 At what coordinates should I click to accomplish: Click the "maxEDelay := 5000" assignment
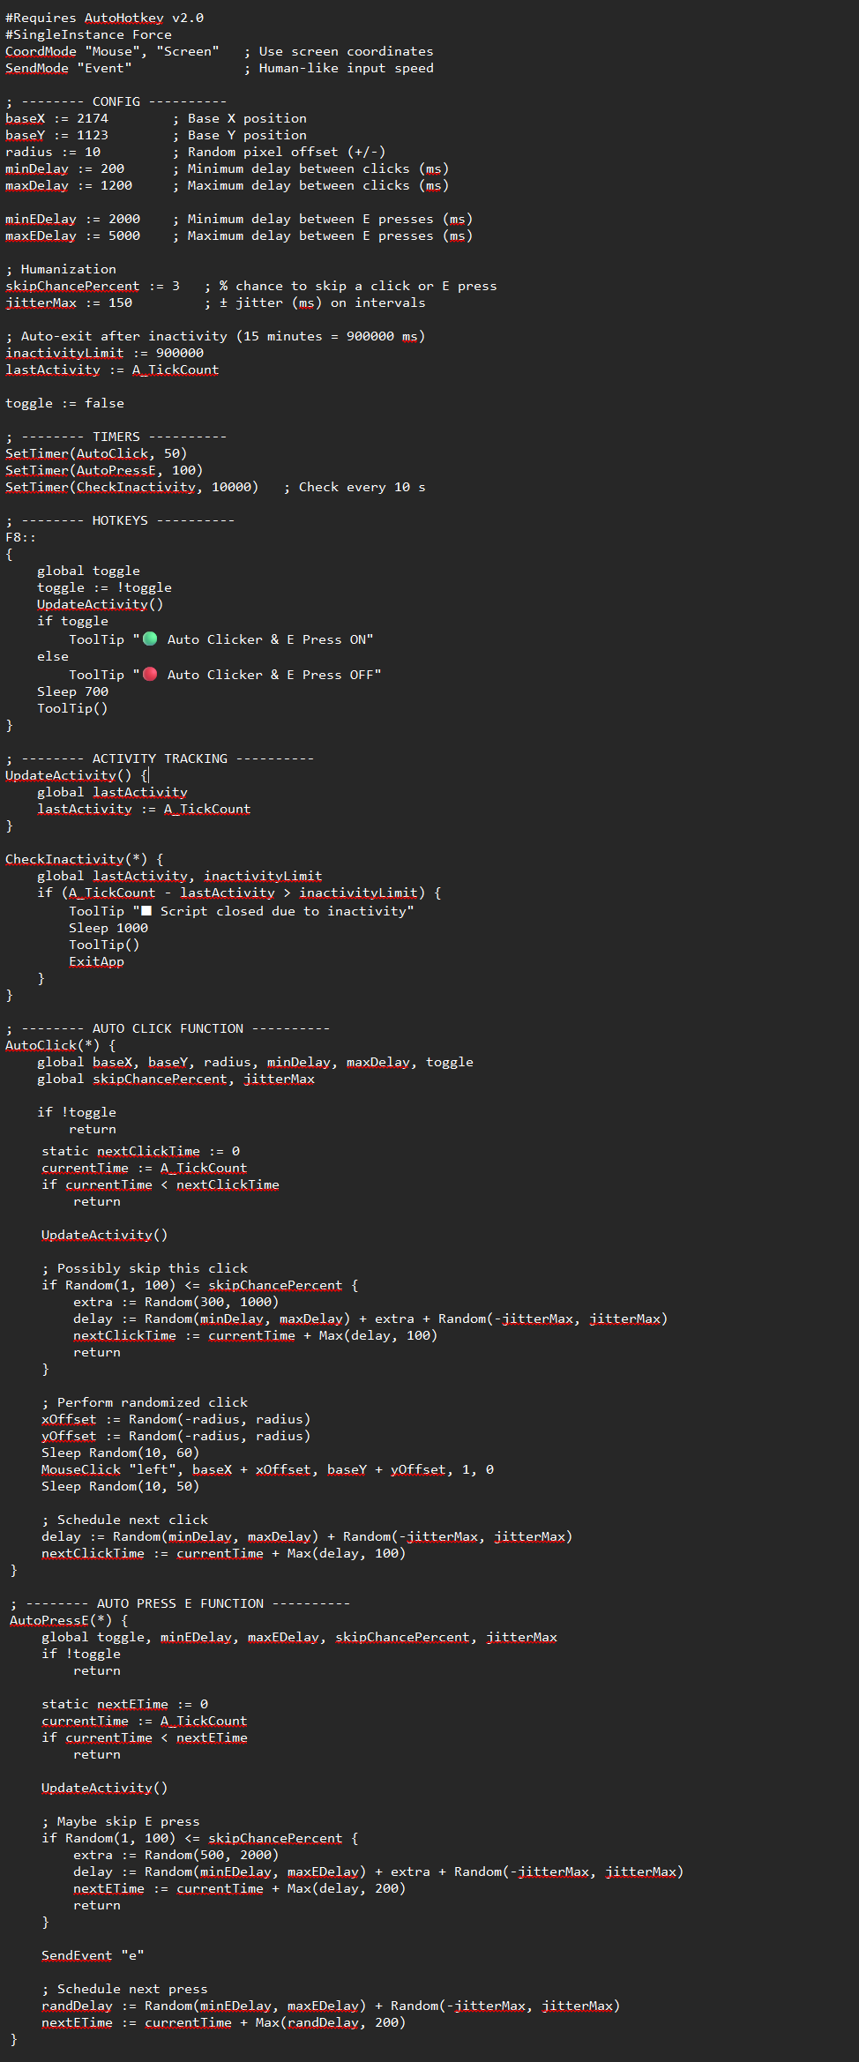[x=72, y=235]
